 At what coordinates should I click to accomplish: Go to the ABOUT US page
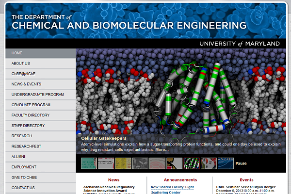point(40,64)
